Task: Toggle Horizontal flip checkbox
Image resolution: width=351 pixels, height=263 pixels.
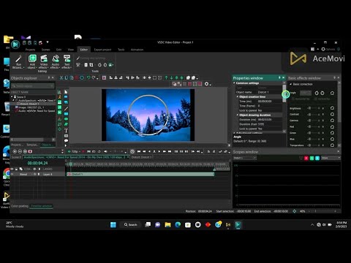Action: click(293, 99)
